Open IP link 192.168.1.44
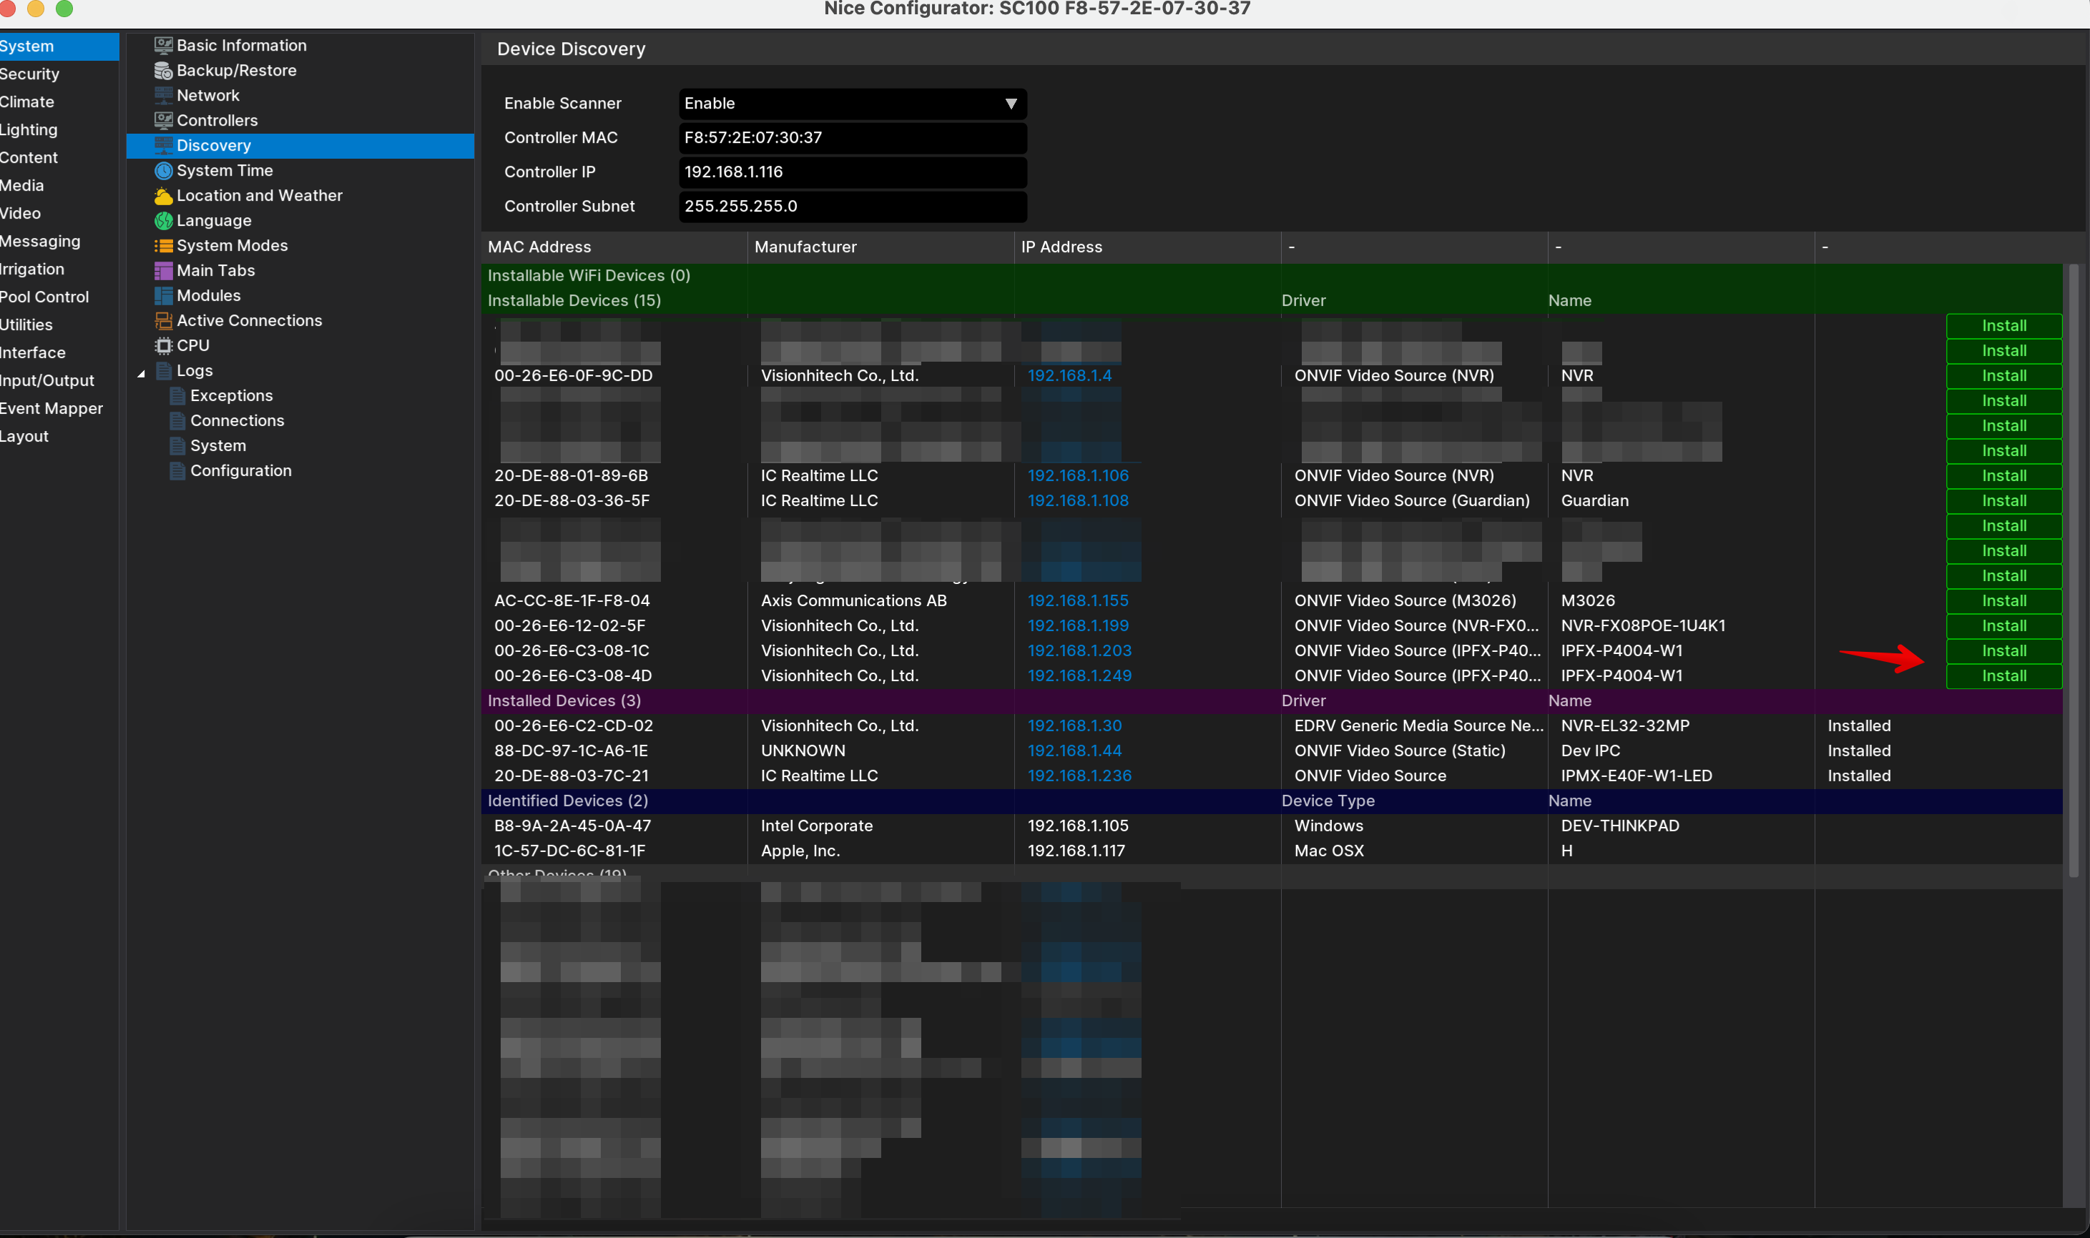Screen dimensions: 2090x1238 [x=1074, y=751]
